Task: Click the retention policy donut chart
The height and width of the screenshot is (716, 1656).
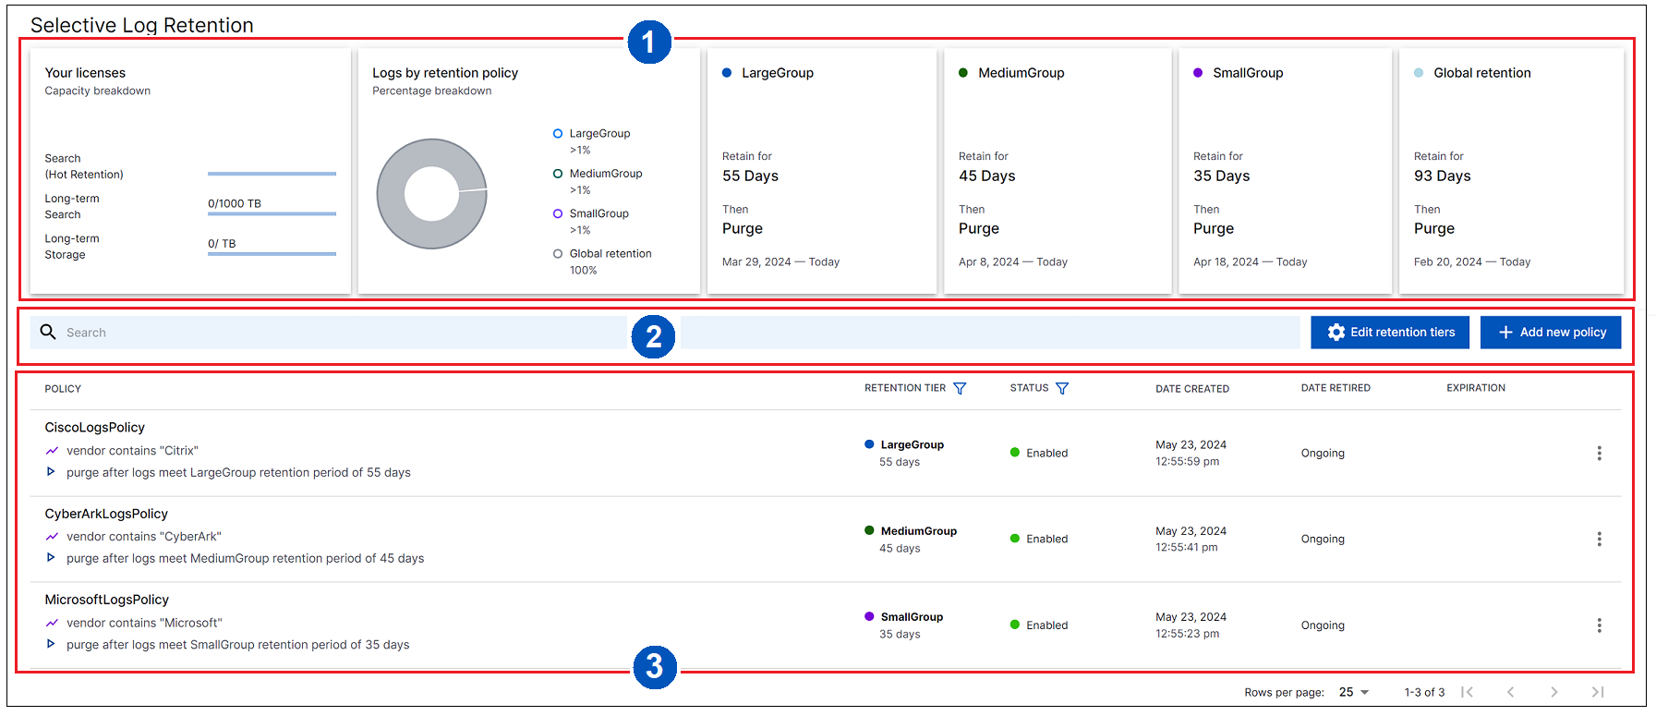Action: pyautogui.click(x=431, y=194)
